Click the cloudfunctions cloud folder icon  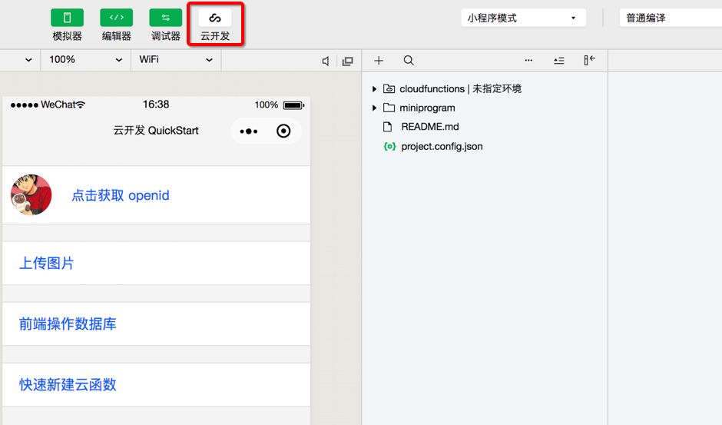[389, 88]
